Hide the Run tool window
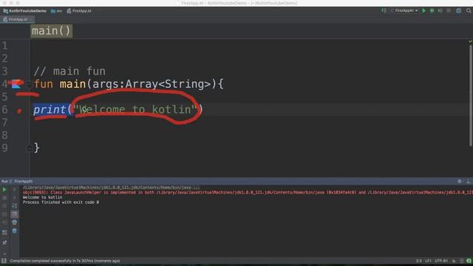The height and width of the screenshot is (266, 473). 468,181
